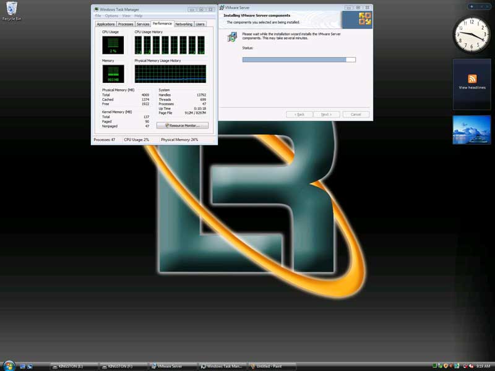Click 'Processes: 47' in status bar
The image size is (495, 371).
[105, 140]
